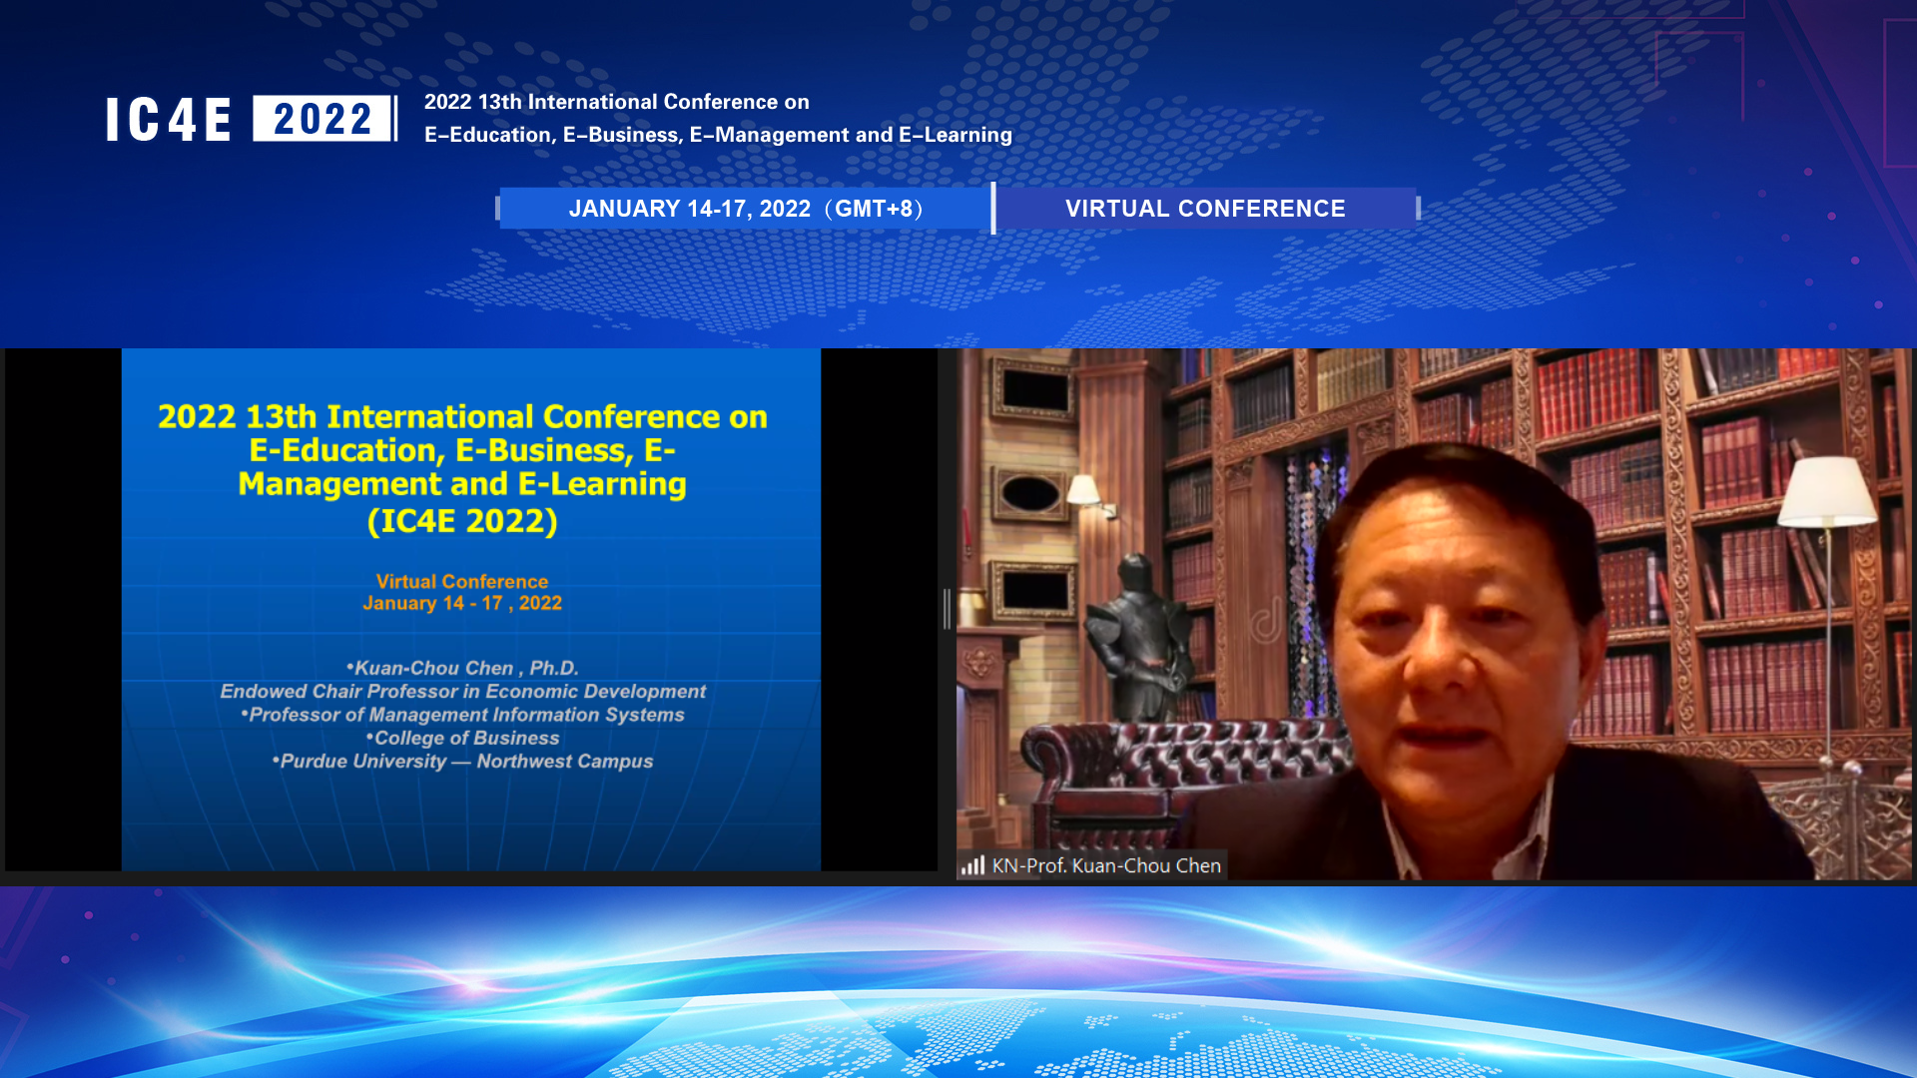Click the slide's yellow title '(IC4E 2022)' line
Viewport: 1917px width, 1078px height.
point(462,521)
